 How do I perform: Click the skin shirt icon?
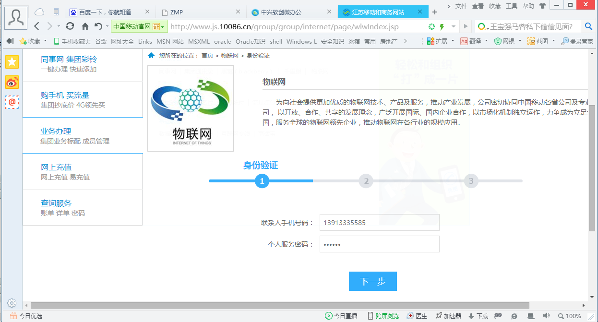tap(542, 6)
